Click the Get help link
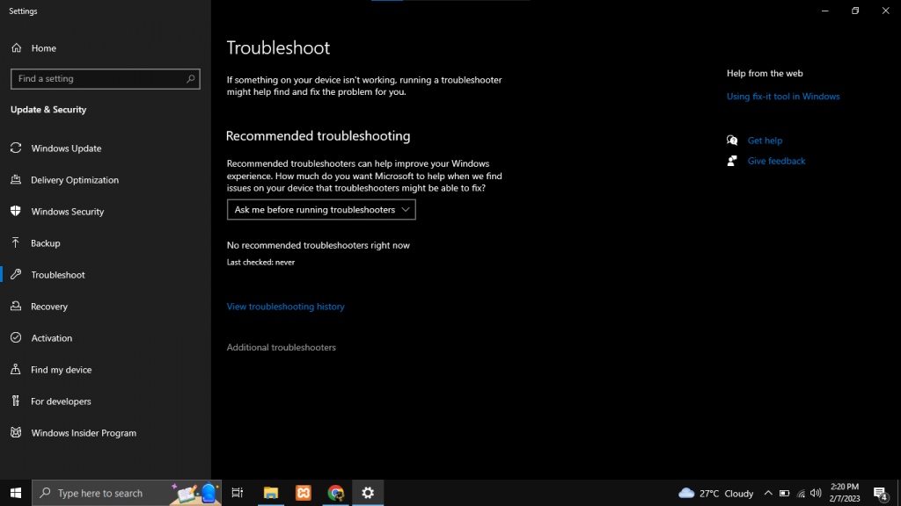 point(765,140)
